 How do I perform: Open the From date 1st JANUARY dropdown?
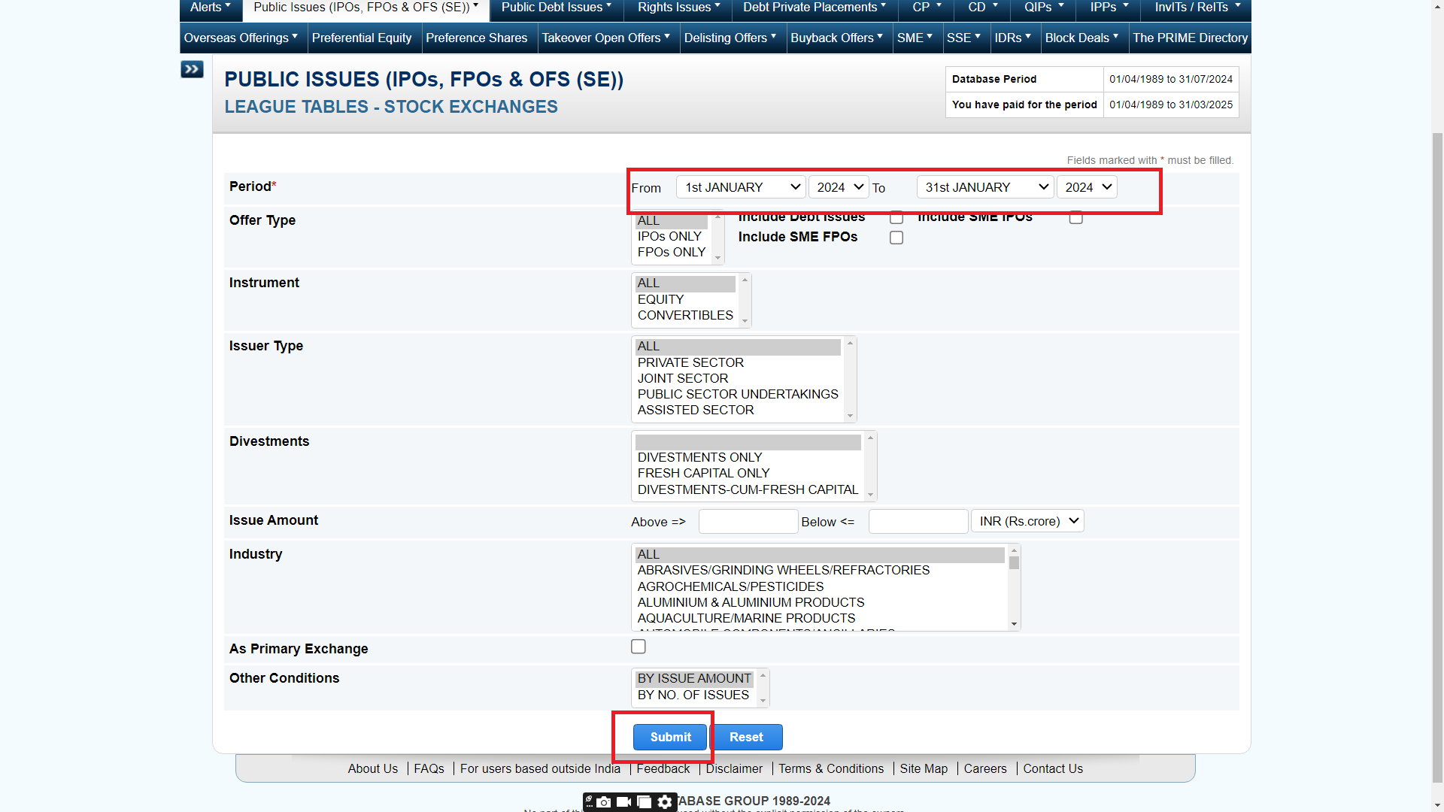click(741, 187)
